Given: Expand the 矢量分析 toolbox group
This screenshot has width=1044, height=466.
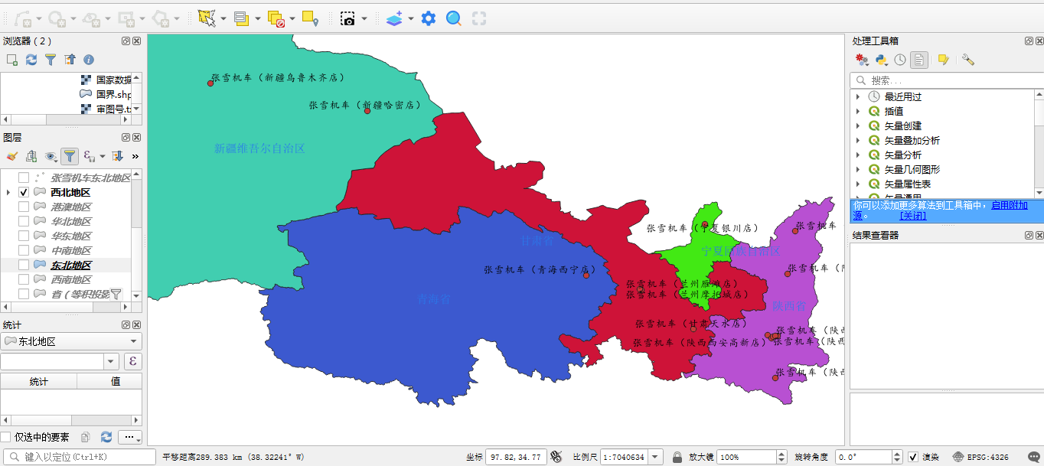Looking at the screenshot, I should click(858, 155).
